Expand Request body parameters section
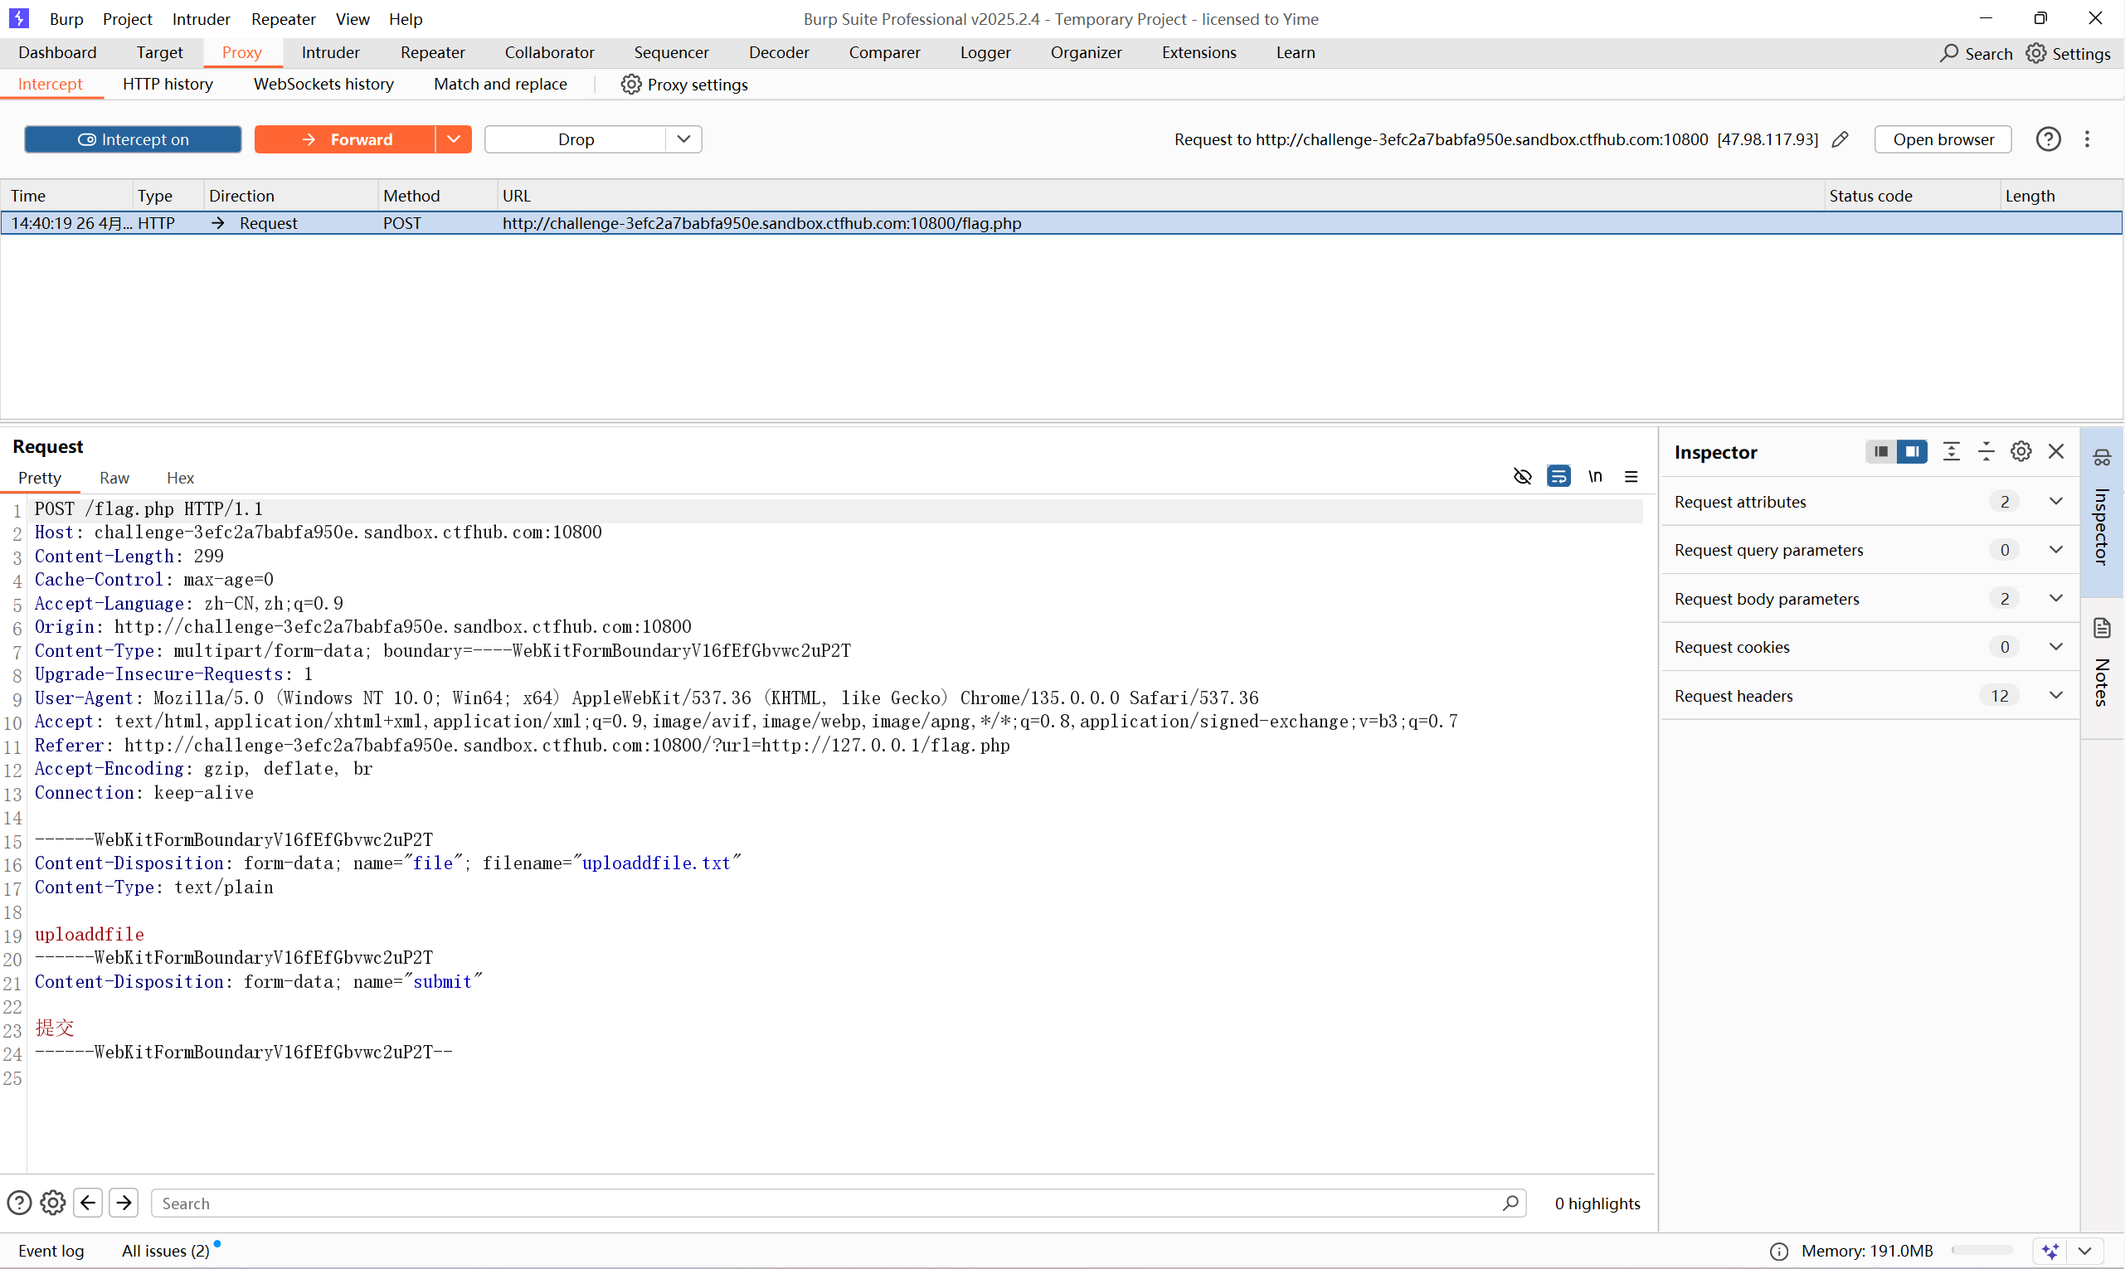This screenshot has height=1269, width=2125. tap(2057, 599)
